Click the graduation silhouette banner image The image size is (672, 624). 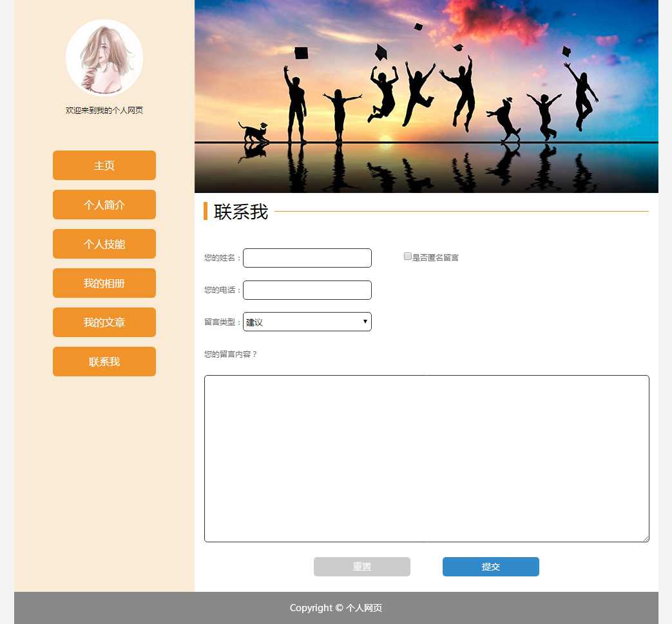426,96
